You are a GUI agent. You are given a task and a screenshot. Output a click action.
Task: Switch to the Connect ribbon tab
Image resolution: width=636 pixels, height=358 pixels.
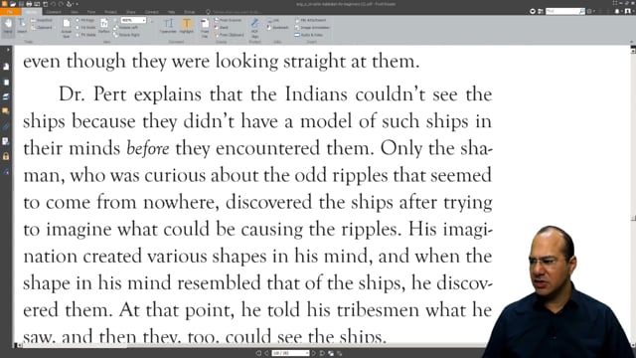tap(152, 12)
